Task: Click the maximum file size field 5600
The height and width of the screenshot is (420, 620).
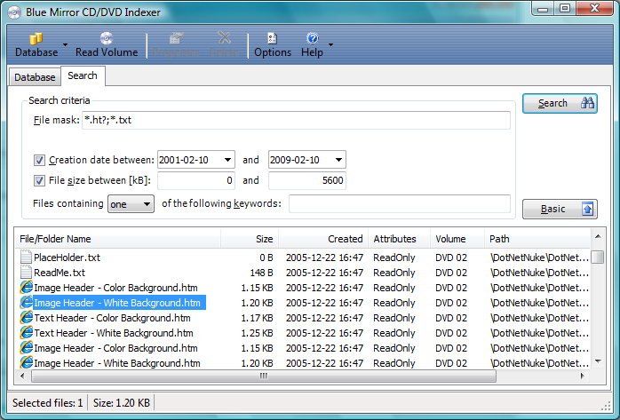Action: coord(307,180)
